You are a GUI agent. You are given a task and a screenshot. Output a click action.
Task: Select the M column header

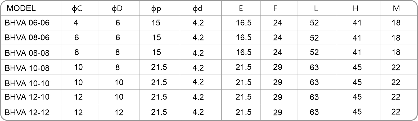point(396,8)
